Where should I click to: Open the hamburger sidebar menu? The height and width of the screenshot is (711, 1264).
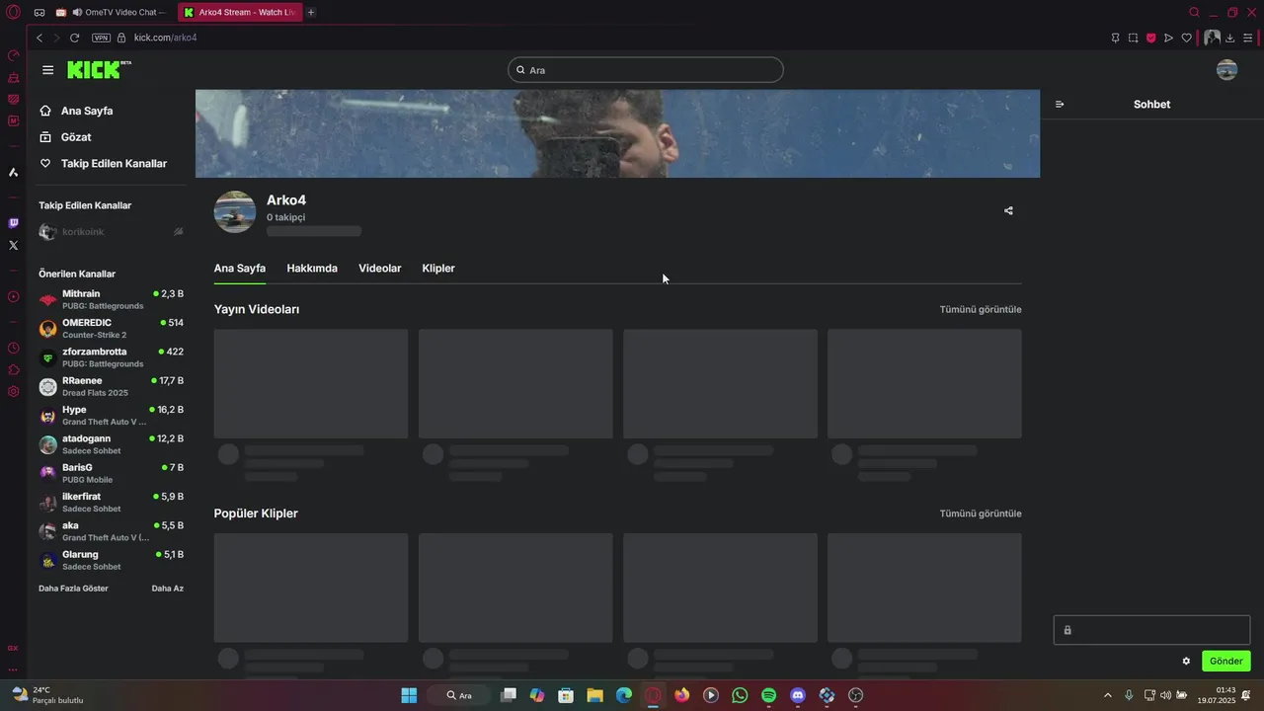(x=47, y=70)
